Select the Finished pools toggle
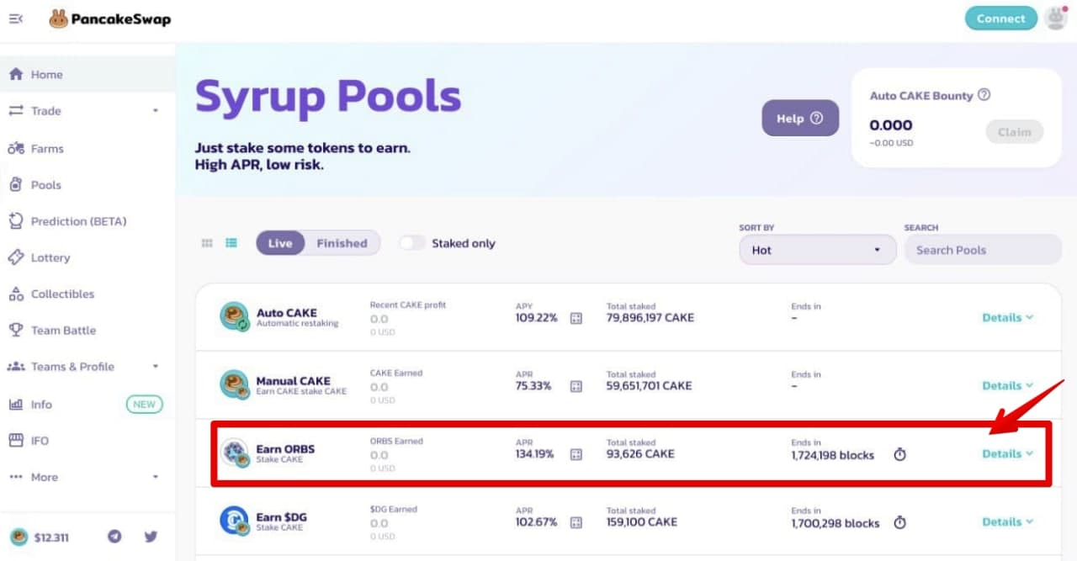 pyautogui.click(x=342, y=243)
